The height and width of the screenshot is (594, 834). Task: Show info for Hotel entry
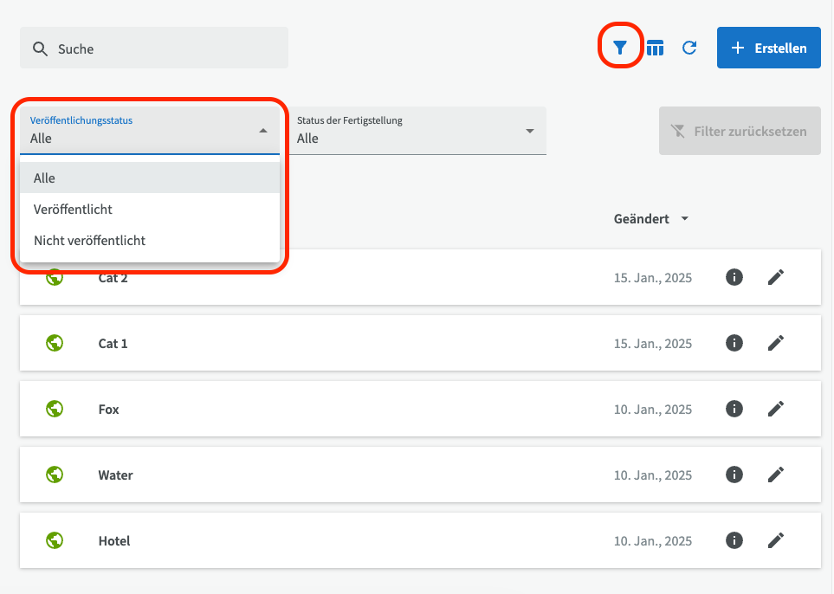734,540
